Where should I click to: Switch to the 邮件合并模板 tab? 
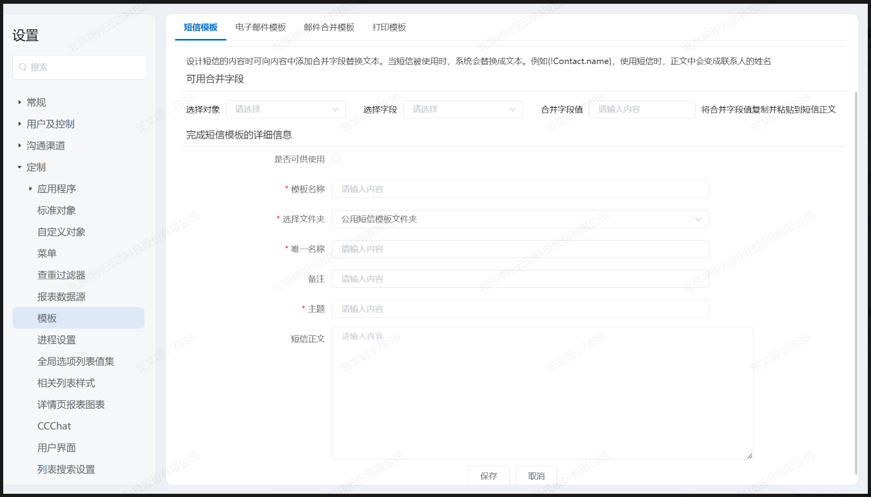(x=329, y=27)
